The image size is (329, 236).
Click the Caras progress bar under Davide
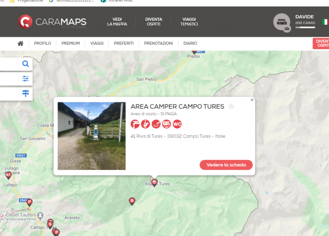tap(305, 28)
